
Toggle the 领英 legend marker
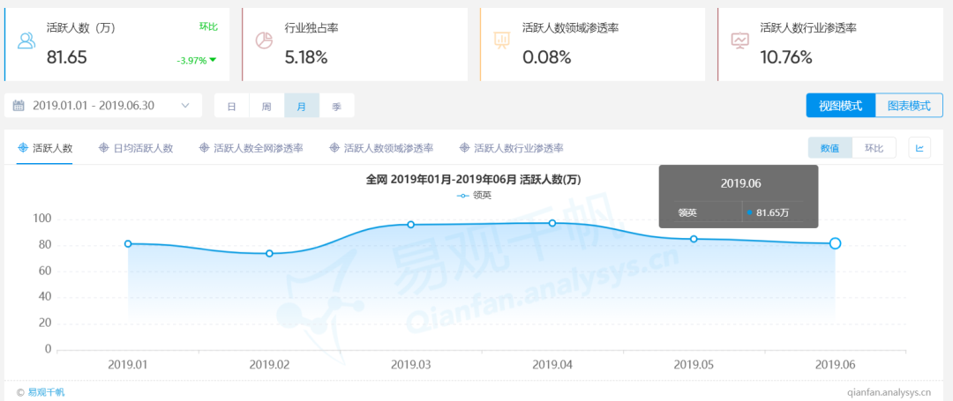(x=463, y=196)
